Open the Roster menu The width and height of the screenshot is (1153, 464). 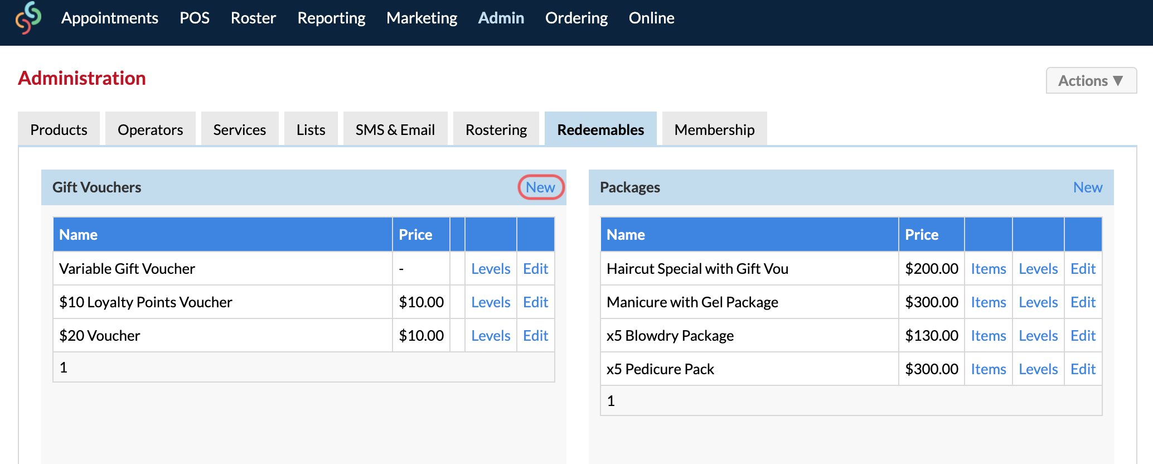253,18
